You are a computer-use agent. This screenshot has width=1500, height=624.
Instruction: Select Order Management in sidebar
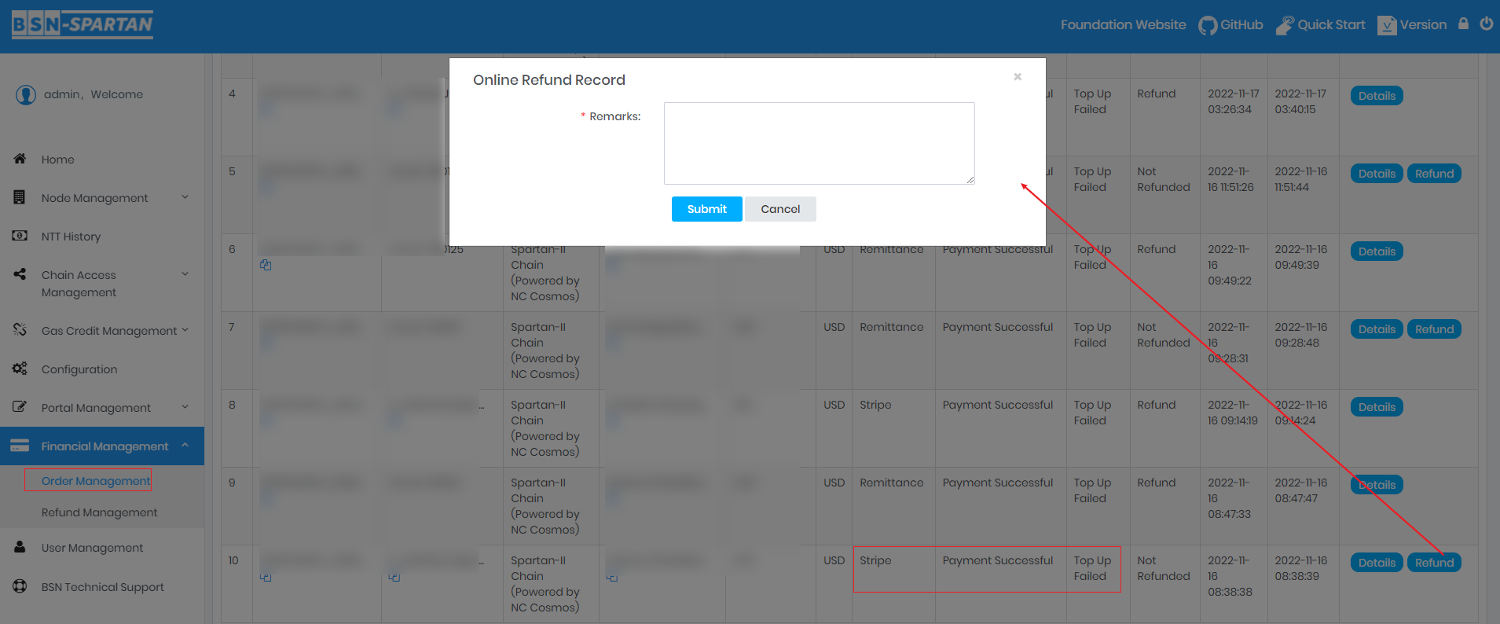pyautogui.click(x=95, y=481)
